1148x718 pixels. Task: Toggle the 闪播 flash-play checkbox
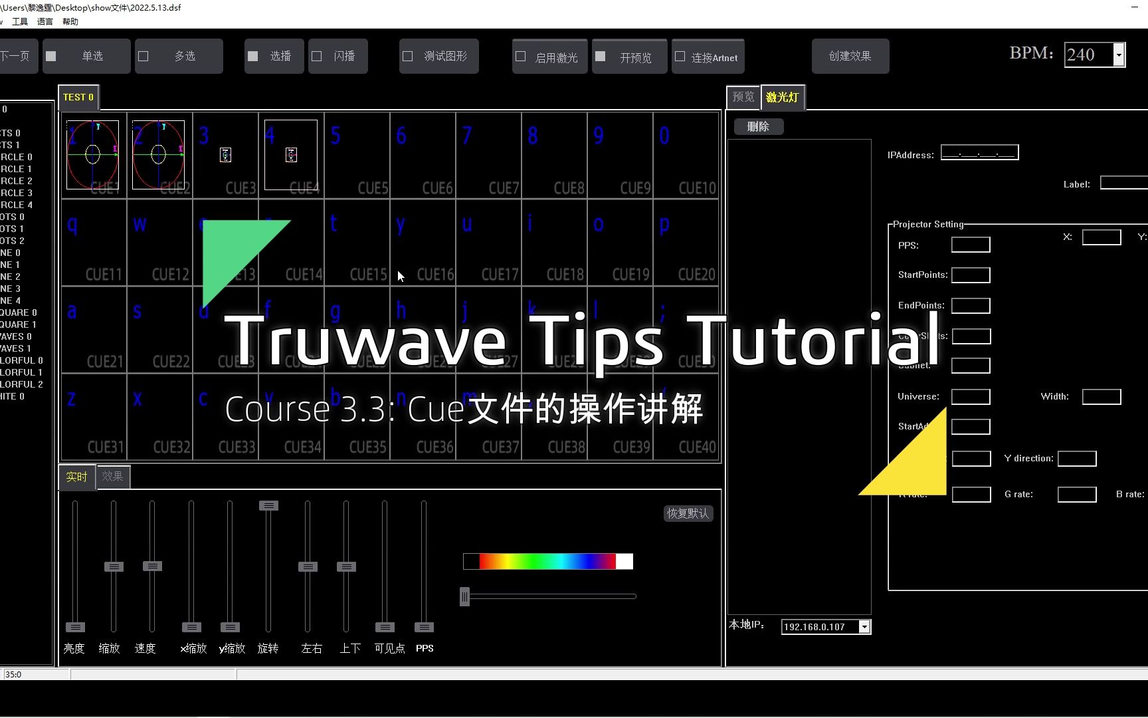coord(317,56)
